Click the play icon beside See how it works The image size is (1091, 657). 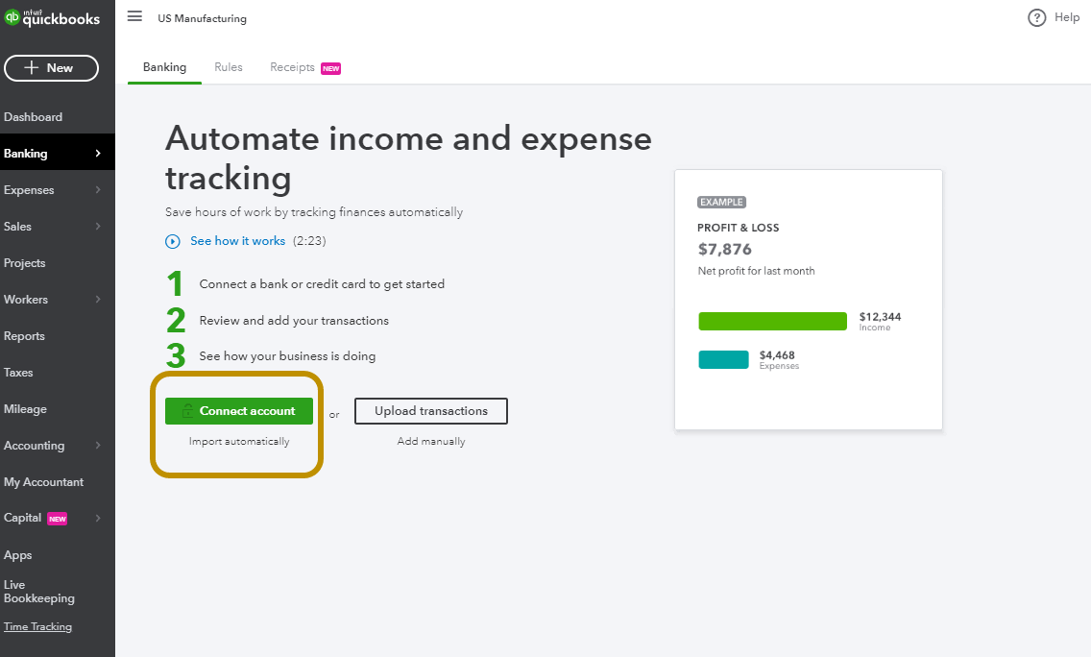pyautogui.click(x=173, y=242)
